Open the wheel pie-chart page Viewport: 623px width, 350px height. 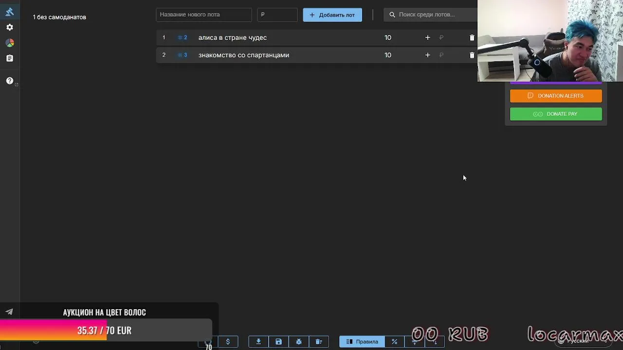(x=10, y=43)
